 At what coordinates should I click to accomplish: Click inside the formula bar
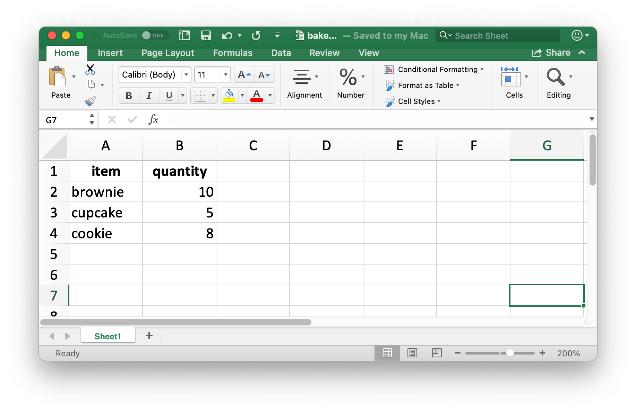click(x=312, y=119)
